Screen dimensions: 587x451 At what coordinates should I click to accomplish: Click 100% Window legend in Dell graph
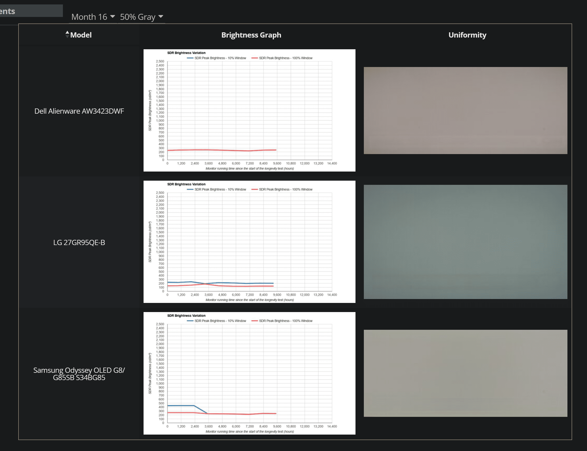pyautogui.click(x=282, y=58)
